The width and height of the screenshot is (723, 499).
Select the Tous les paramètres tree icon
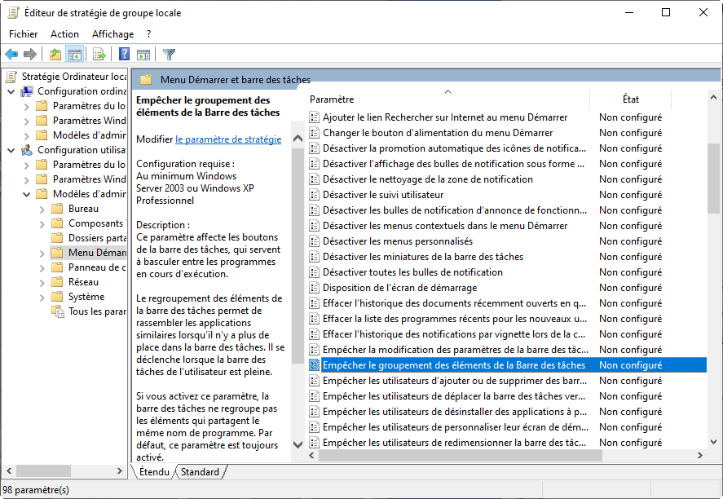click(58, 311)
